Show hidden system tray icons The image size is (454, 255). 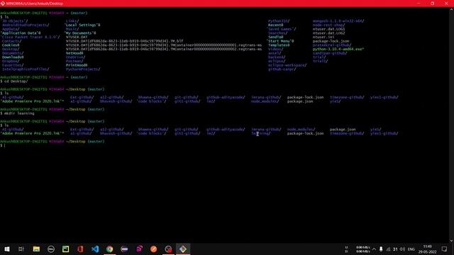374,249
